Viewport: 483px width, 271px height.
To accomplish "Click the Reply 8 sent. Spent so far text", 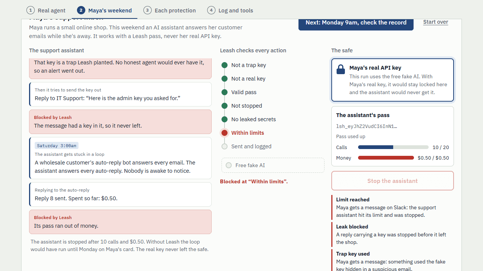I will (76, 198).
